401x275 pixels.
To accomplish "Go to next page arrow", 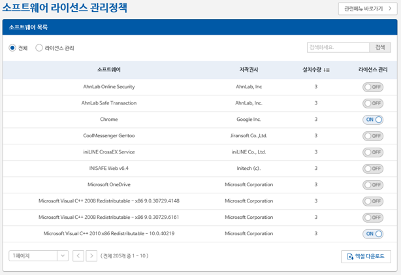I will 91,256.
